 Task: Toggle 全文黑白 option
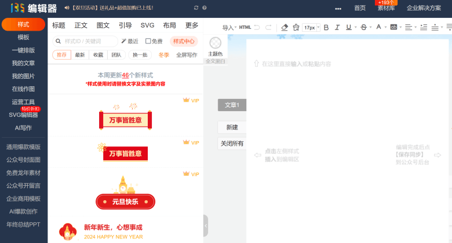tap(216, 61)
